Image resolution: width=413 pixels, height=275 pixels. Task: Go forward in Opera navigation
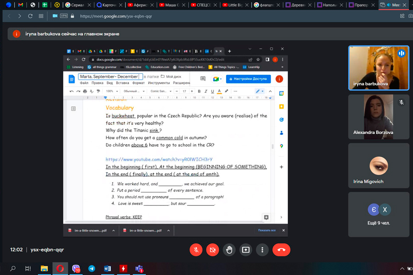(19, 16)
